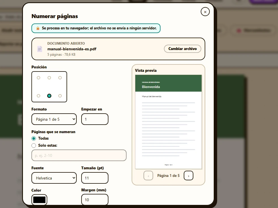Go to next preview page
278x208 pixels.
tap(189, 175)
